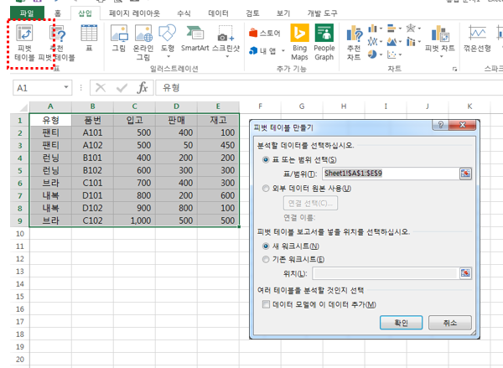Open the Screenshot (스크린샷) tool
Image resolution: width=503 pixels, height=368 pixels.
point(226,41)
